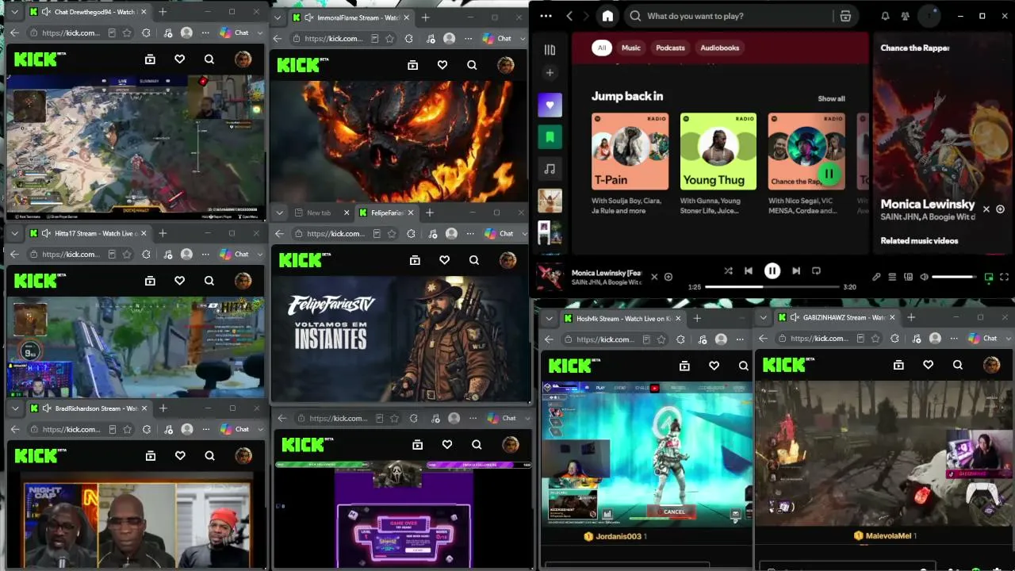The image size is (1015, 571).
Task: Open Kick search in BradRichardson window
Action: 209,455
